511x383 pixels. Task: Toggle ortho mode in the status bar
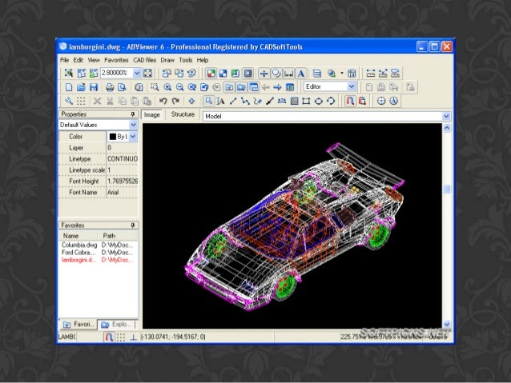pyautogui.click(x=133, y=337)
